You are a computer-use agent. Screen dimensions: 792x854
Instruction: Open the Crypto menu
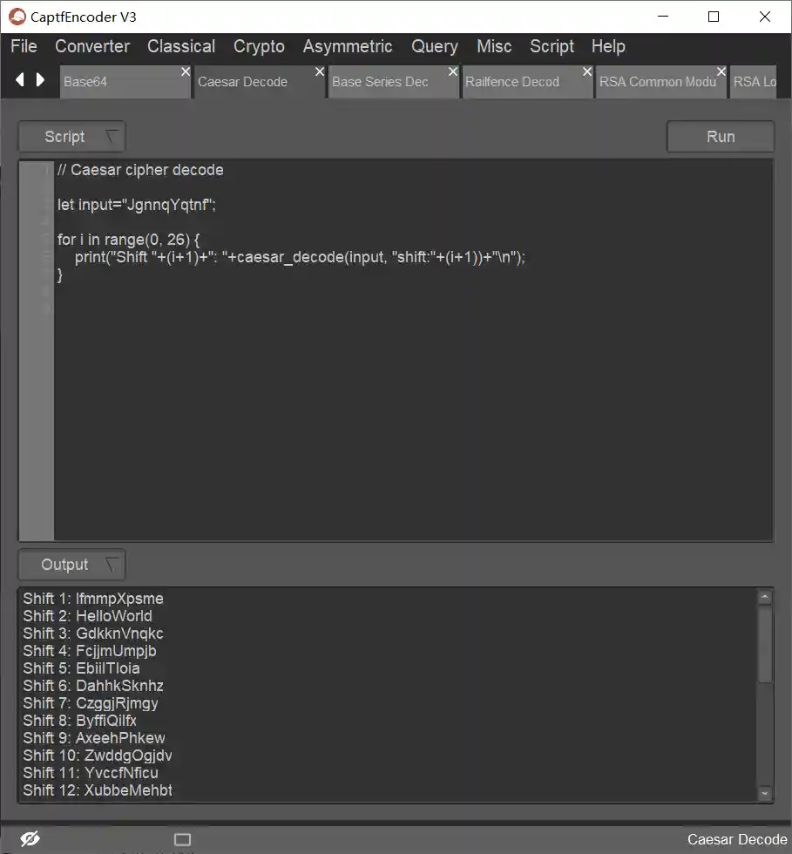coord(259,46)
